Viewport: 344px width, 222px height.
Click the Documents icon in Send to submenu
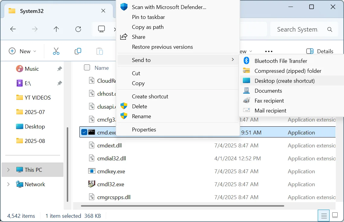tap(246, 91)
